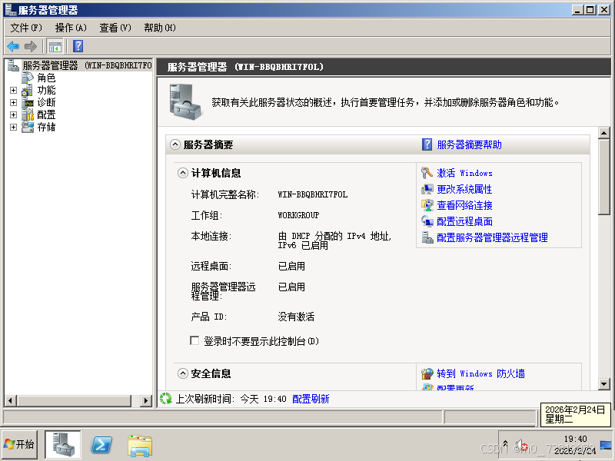This screenshot has height=461, width=615.
Task: Click the WORKGROUP value text
Action: pyautogui.click(x=298, y=215)
